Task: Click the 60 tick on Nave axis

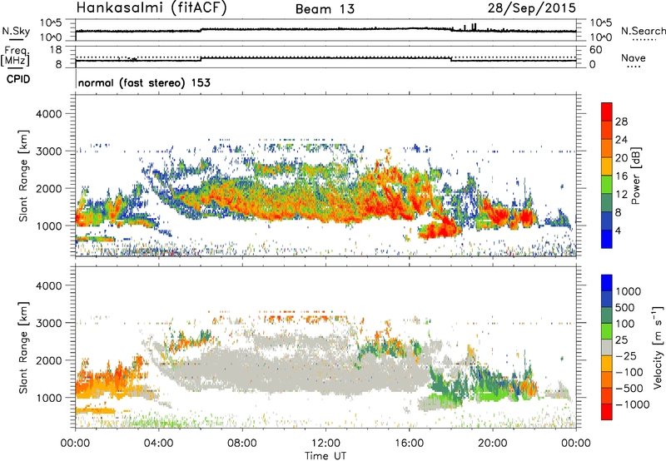Action: click(x=595, y=50)
